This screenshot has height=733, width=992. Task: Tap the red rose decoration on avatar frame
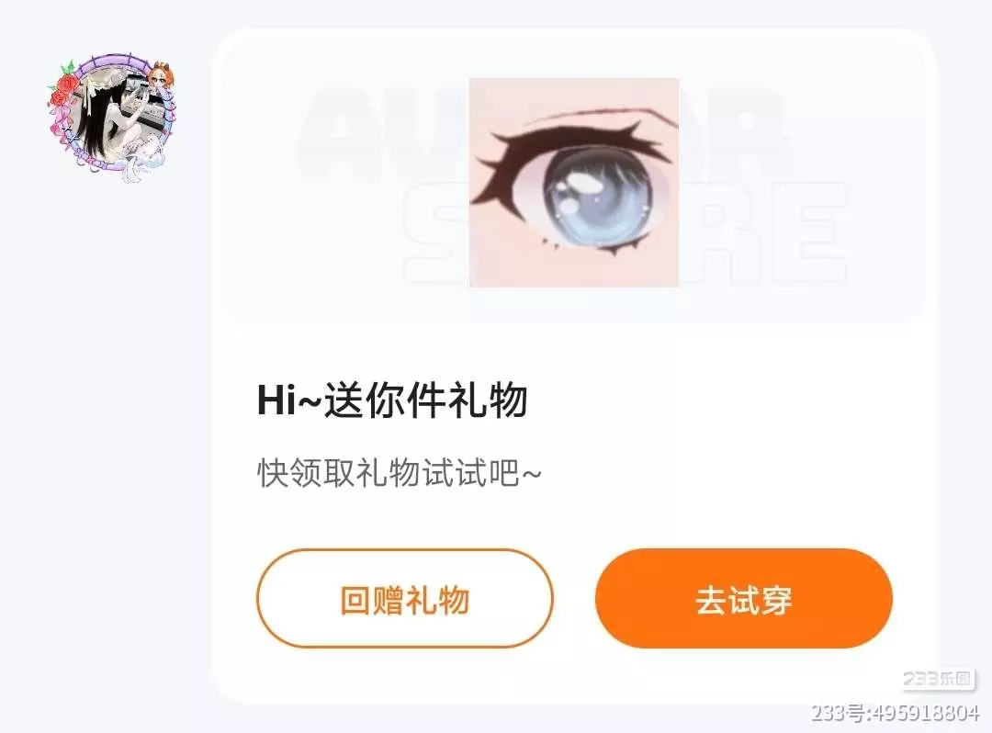(x=62, y=86)
